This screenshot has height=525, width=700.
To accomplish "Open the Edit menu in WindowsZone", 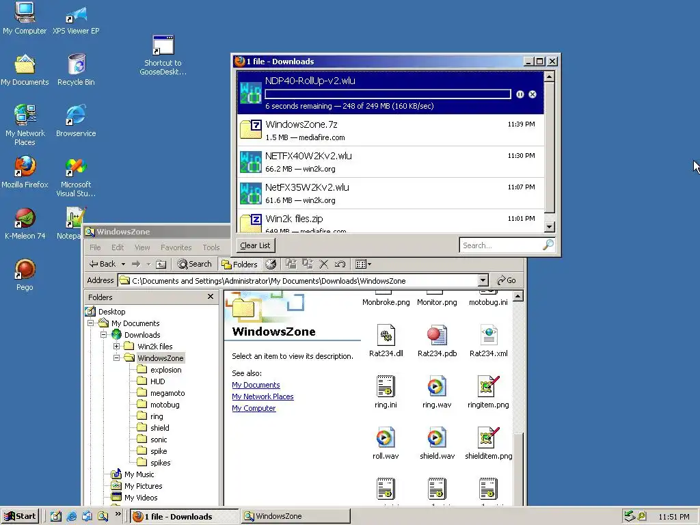I will [118, 247].
